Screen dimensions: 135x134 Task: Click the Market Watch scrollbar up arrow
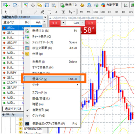(44, 22)
